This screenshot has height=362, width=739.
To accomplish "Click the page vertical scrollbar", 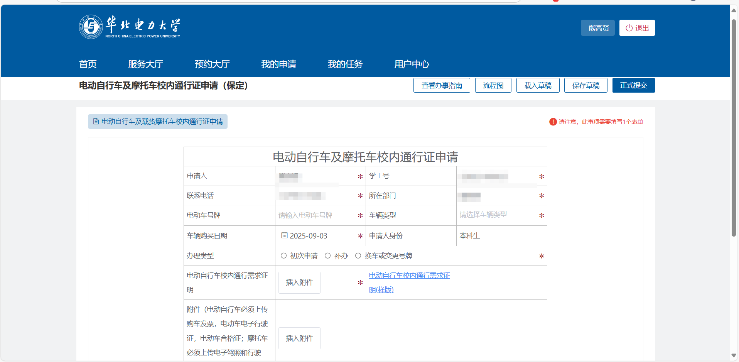I will tap(734, 127).
